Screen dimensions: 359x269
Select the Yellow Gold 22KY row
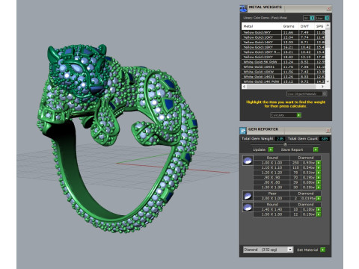(283, 57)
